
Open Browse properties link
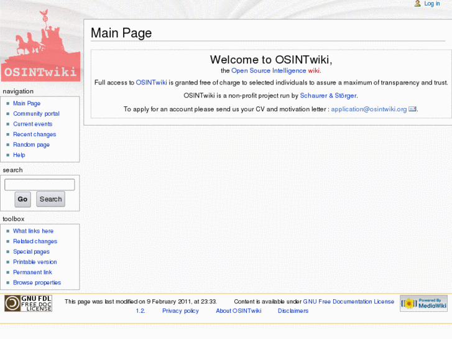37,283
